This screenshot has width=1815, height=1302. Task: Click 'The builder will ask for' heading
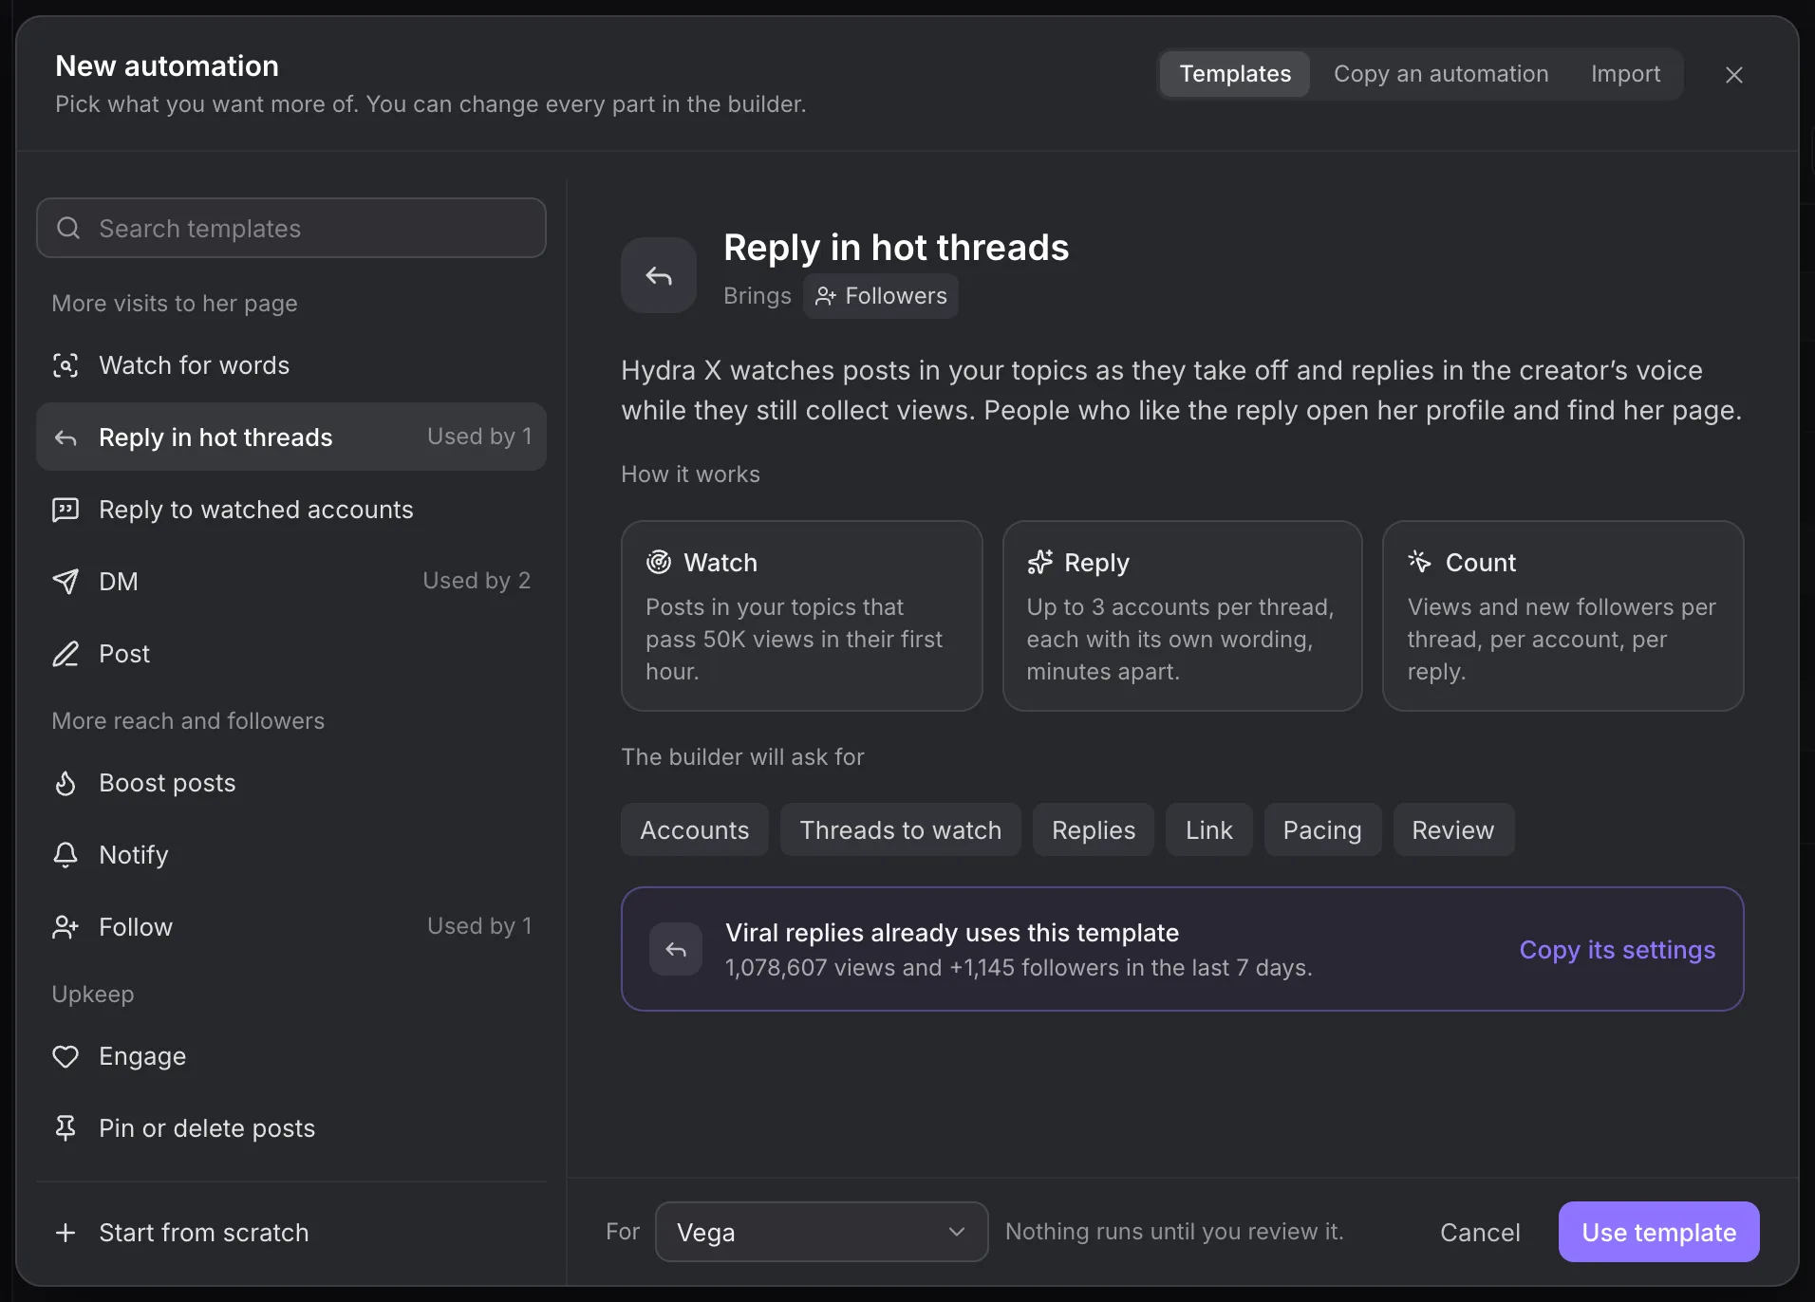tap(742, 757)
